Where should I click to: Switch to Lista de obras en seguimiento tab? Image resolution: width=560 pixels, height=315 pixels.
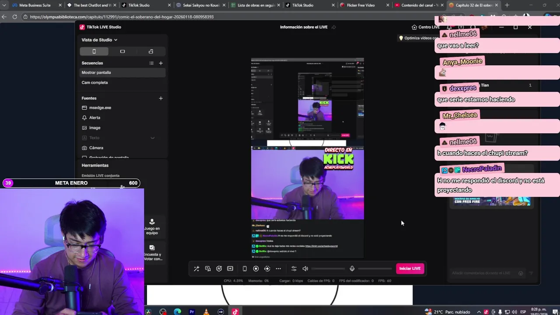[256, 5]
